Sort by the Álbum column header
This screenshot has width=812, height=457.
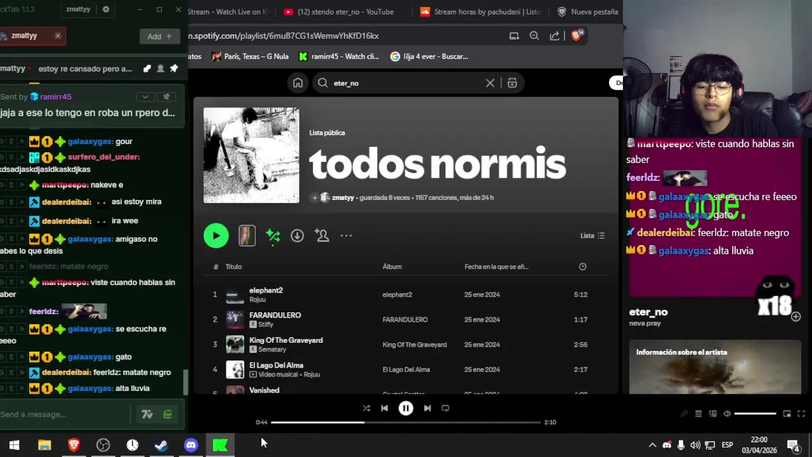point(392,267)
